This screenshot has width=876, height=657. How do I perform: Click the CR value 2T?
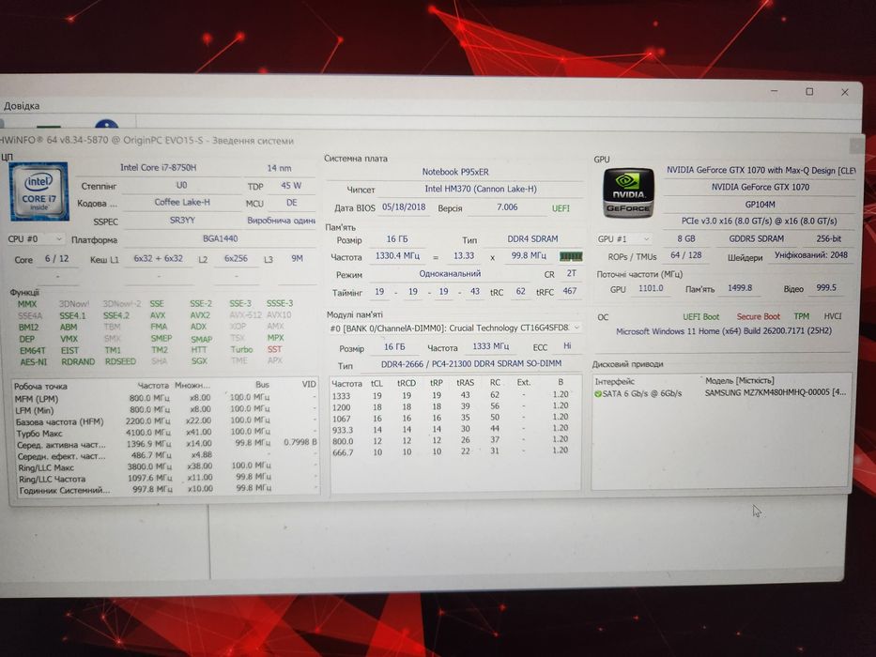[x=571, y=273]
